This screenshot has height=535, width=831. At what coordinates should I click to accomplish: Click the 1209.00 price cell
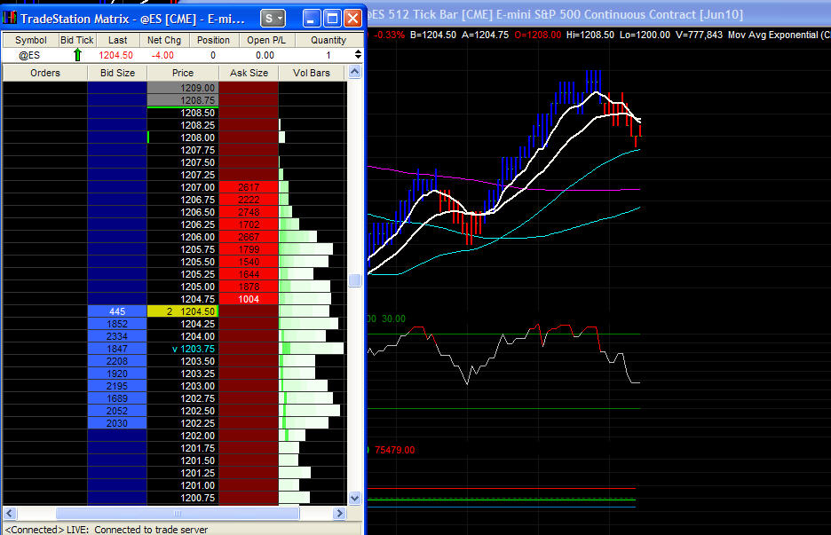[183, 88]
